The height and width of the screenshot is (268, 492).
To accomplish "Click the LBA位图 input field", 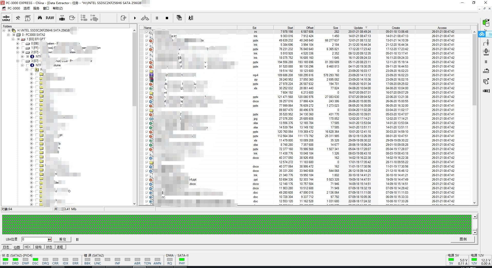I will click(x=35, y=239).
